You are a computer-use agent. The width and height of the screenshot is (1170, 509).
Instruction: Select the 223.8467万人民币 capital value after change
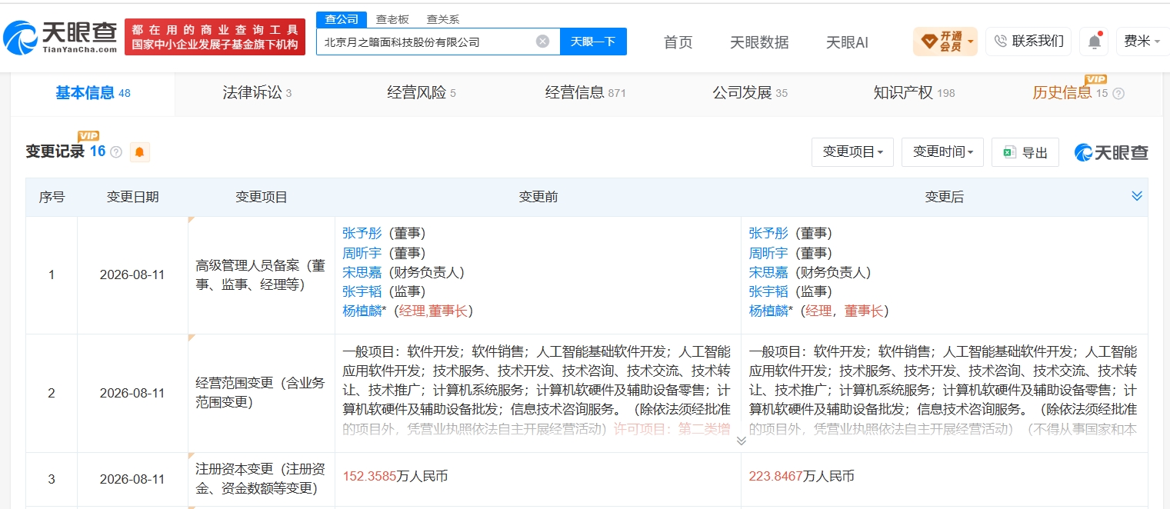pos(802,476)
